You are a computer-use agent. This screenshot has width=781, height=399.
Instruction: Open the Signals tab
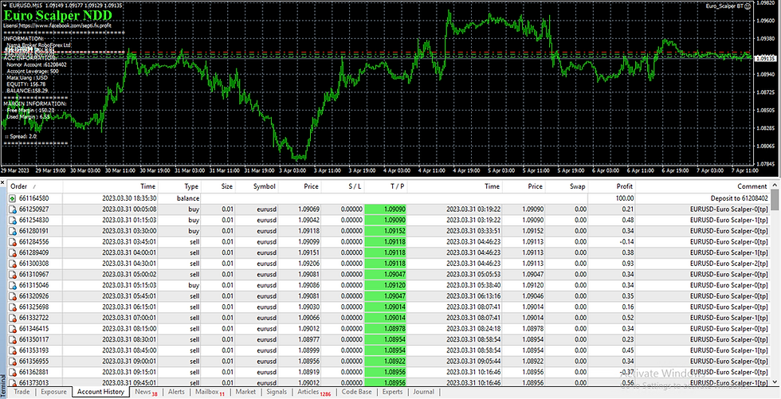(x=277, y=392)
